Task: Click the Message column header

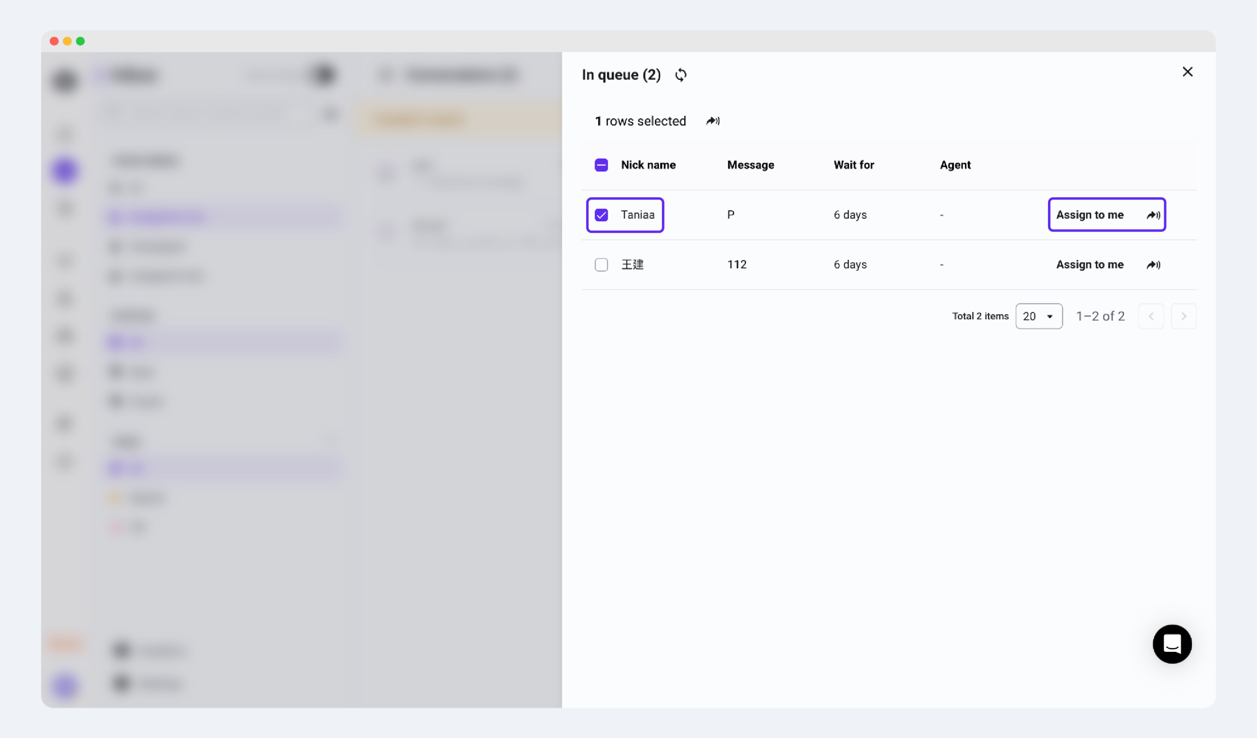Action: click(x=750, y=165)
